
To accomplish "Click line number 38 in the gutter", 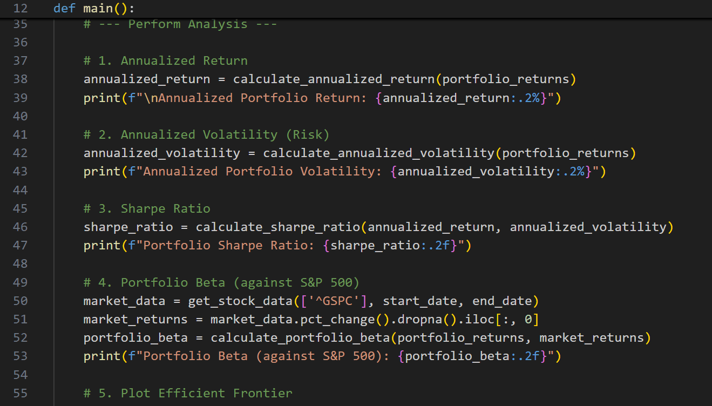I will (x=20, y=79).
